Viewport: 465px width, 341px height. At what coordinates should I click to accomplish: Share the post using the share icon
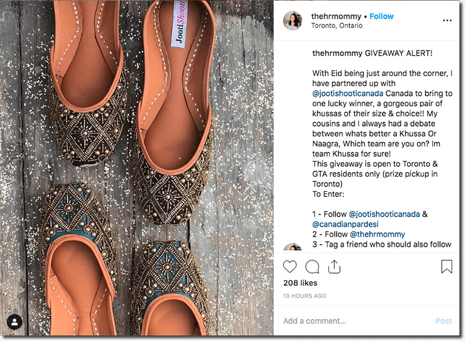pos(334,267)
